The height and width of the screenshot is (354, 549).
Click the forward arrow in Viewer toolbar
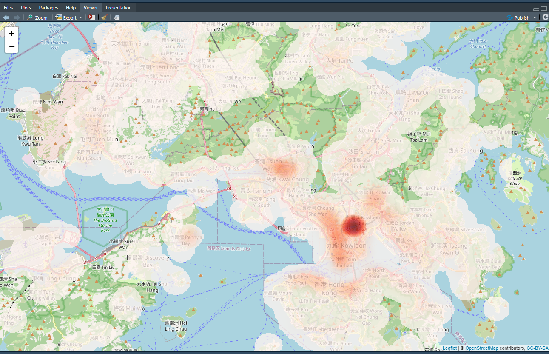(17, 17)
